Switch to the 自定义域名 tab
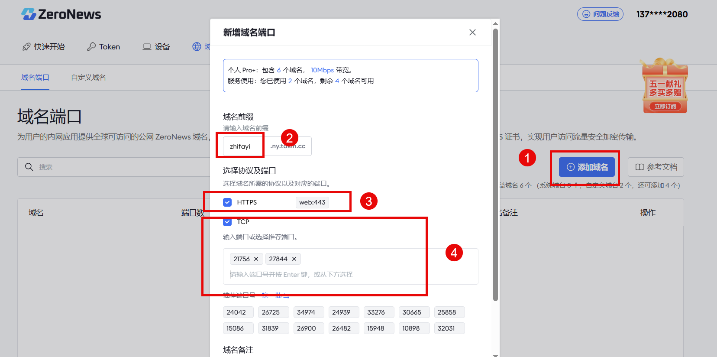 click(x=88, y=78)
